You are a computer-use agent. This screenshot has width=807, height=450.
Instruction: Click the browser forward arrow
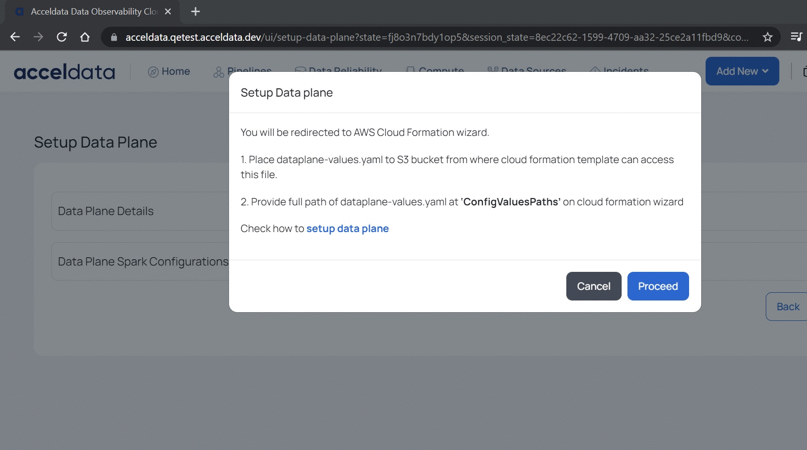point(38,37)
